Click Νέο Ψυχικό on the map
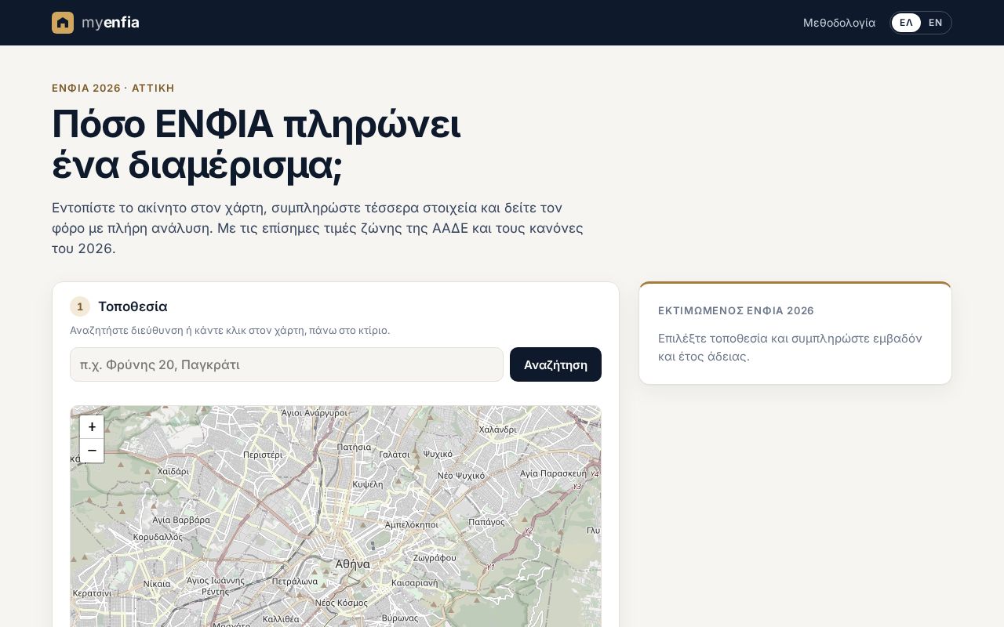This screenshot has height=627, width=1004. 461,476
